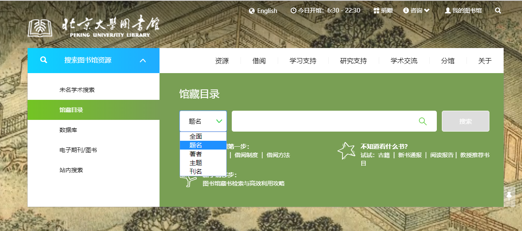522x231 pixels.
Task: Open the 古籍 suggestion link
Action: coord(384,155)
